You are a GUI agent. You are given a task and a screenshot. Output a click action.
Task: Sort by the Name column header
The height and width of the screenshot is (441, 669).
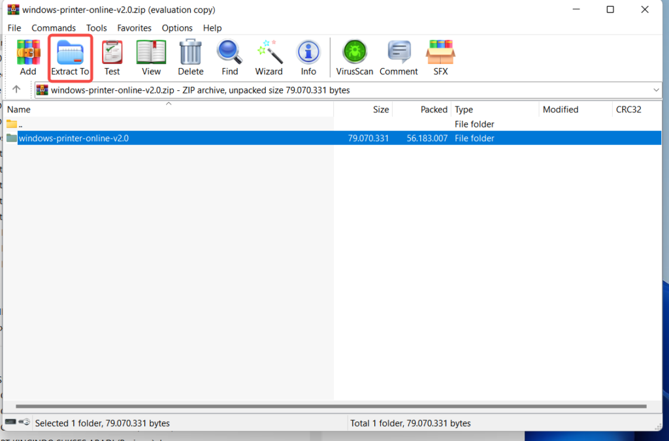[169, 109]
